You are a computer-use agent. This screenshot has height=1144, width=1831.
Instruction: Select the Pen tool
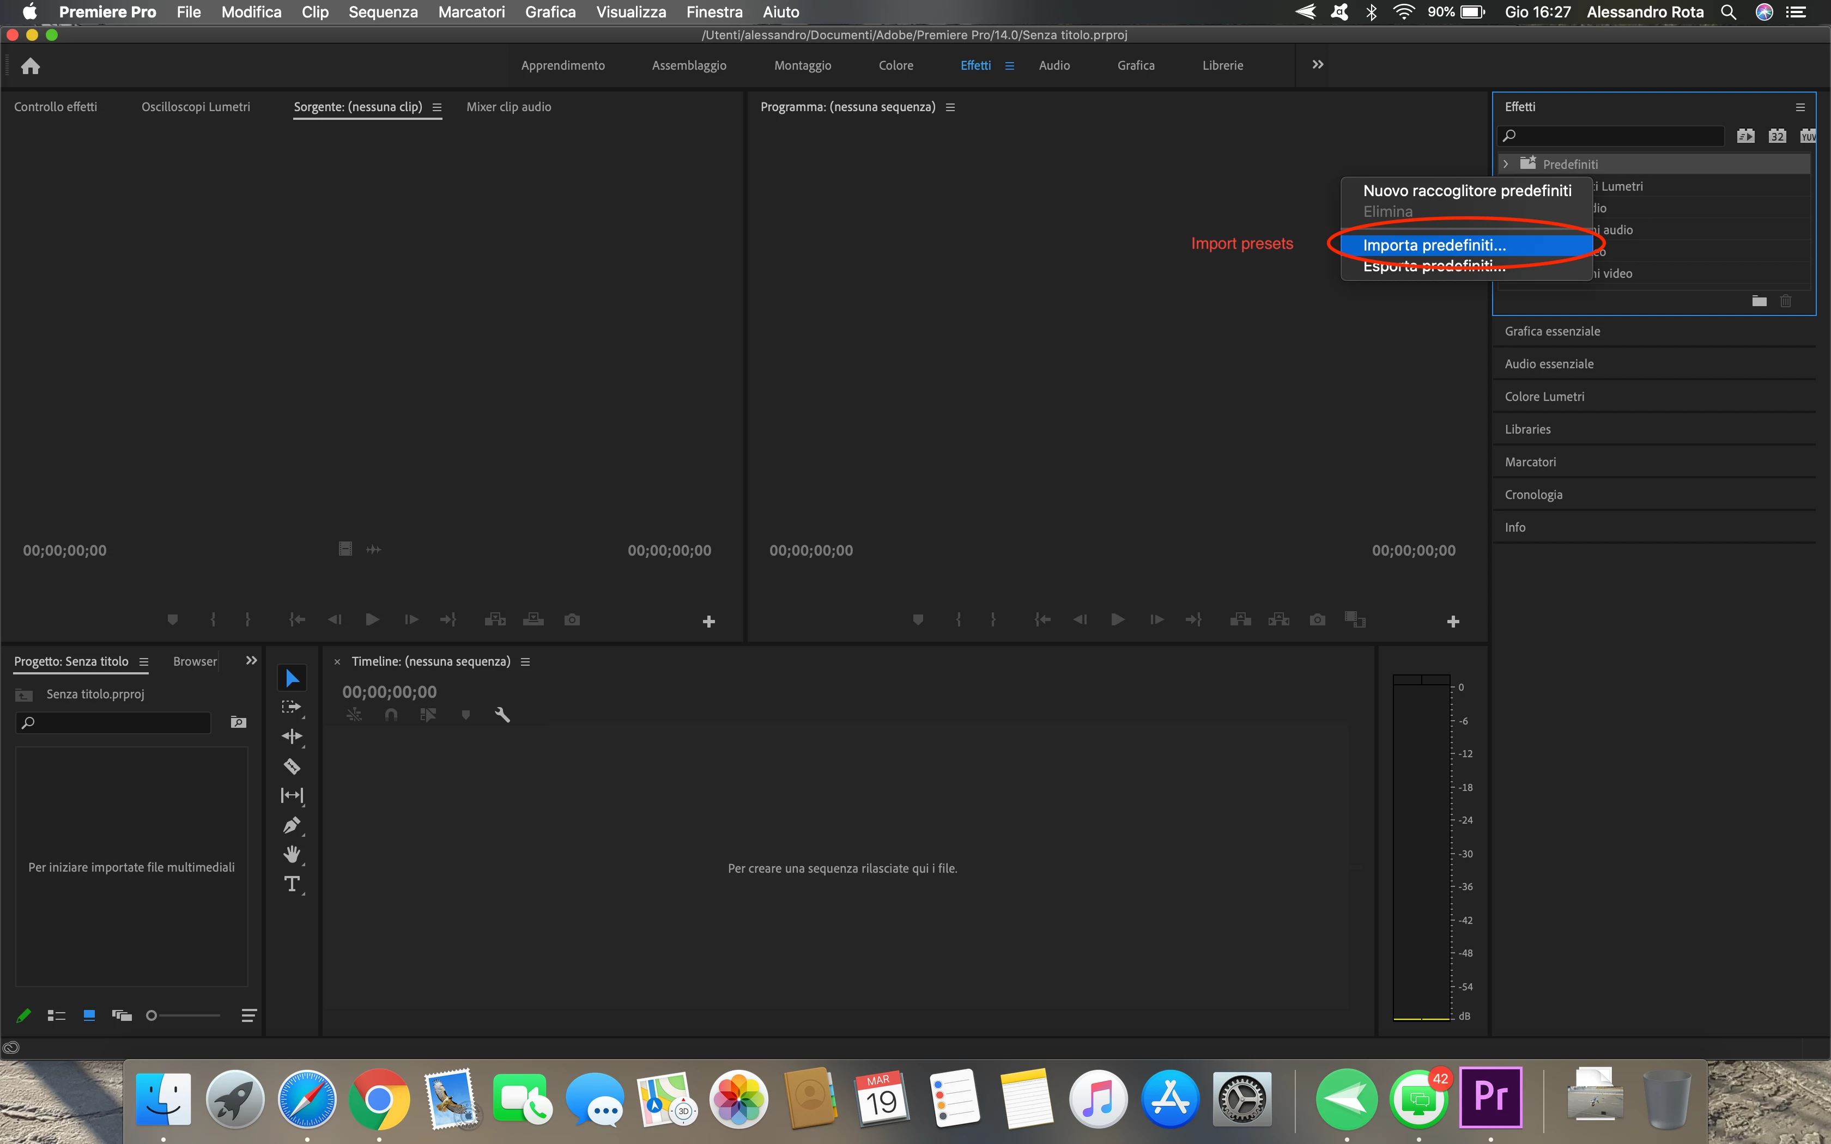292,825
